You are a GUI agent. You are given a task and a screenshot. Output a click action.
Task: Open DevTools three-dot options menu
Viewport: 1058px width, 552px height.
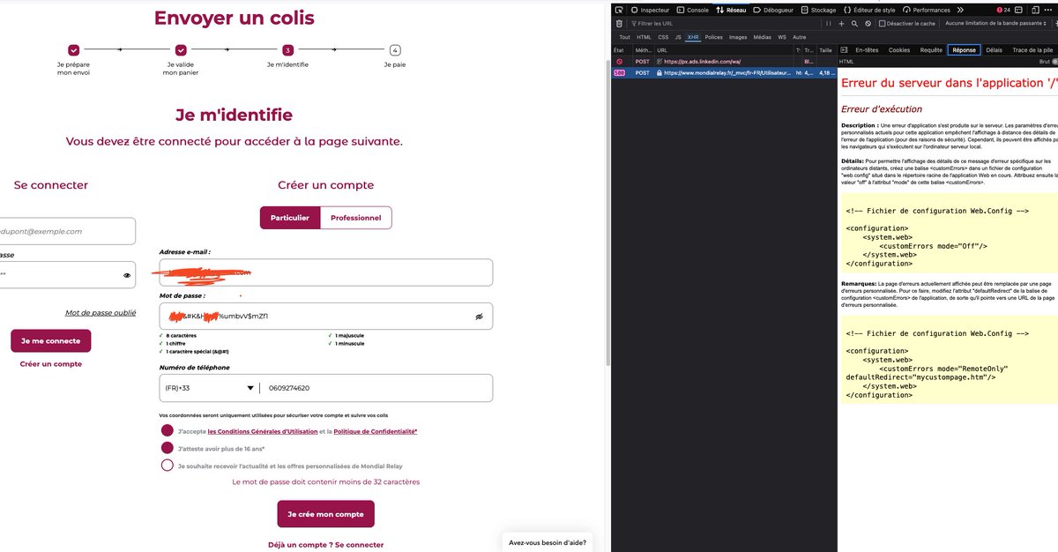click(x=1050, y=10)
